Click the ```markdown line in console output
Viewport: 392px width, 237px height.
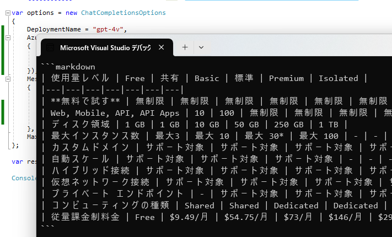click(x=68, y=67)
